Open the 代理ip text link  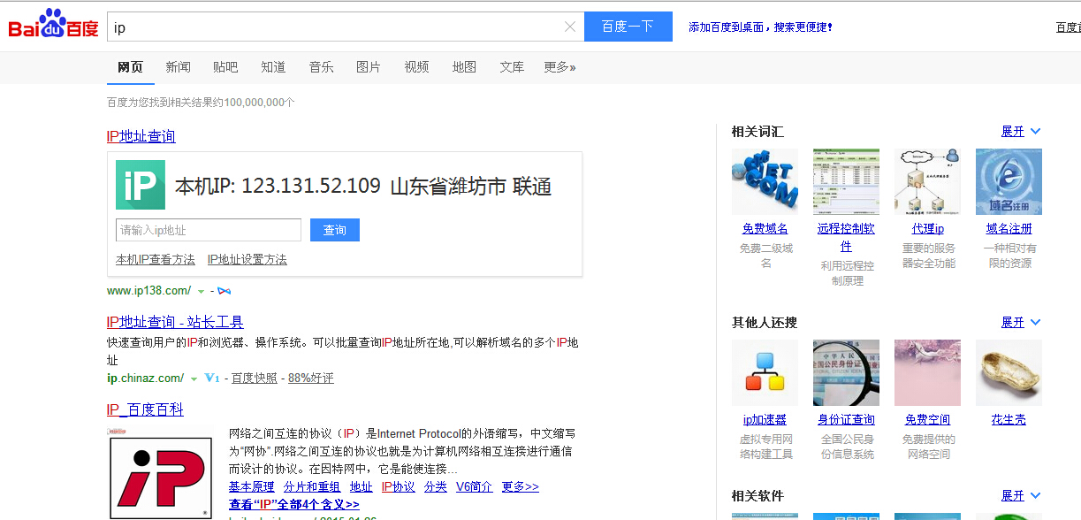point(928,228)
